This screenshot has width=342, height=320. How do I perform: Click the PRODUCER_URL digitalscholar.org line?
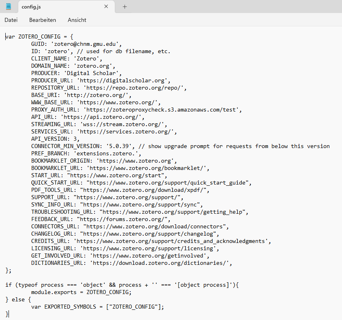[101, 81]
